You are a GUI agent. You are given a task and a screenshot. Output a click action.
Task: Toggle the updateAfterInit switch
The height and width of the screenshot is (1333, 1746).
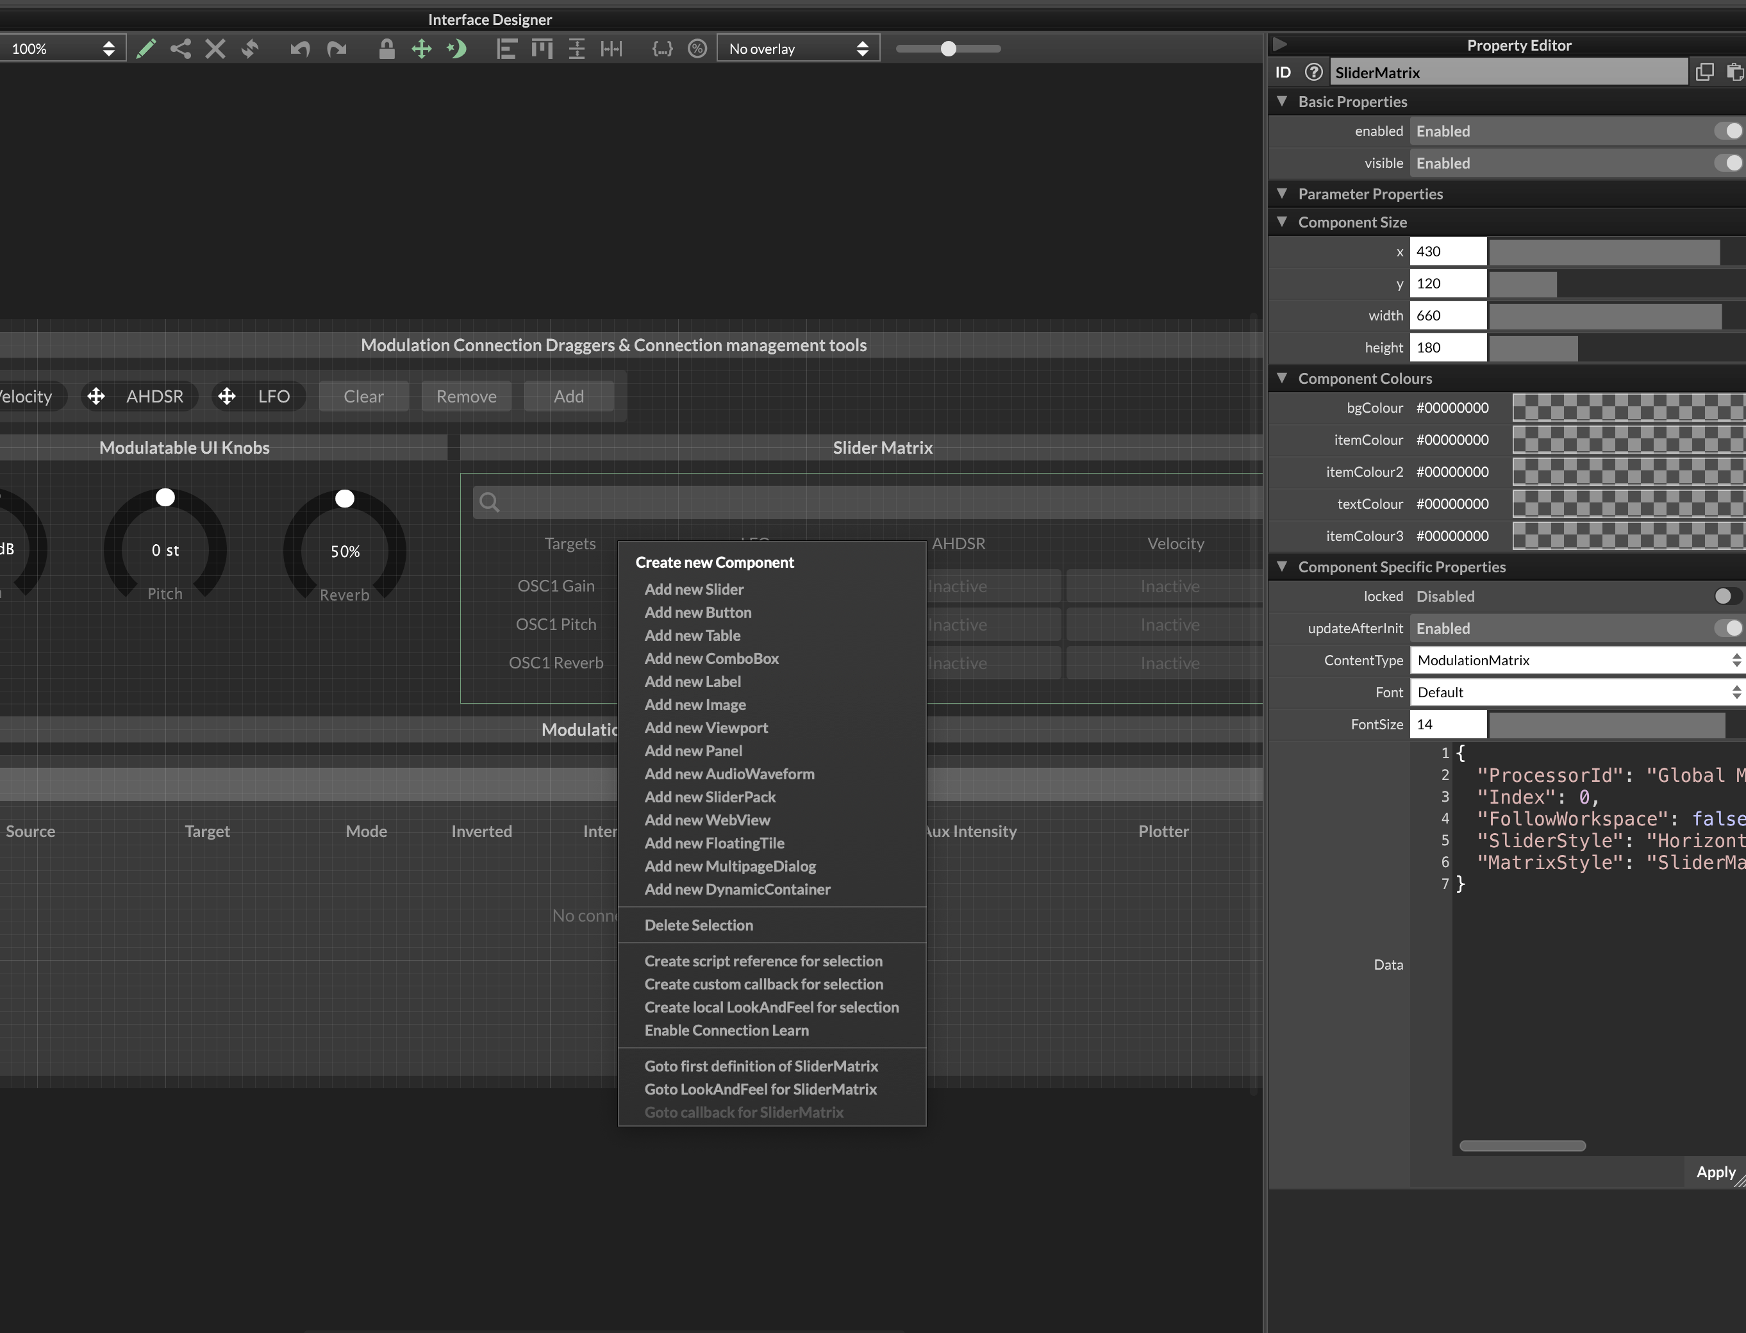pyautogui.click(x=1728, y=627)
